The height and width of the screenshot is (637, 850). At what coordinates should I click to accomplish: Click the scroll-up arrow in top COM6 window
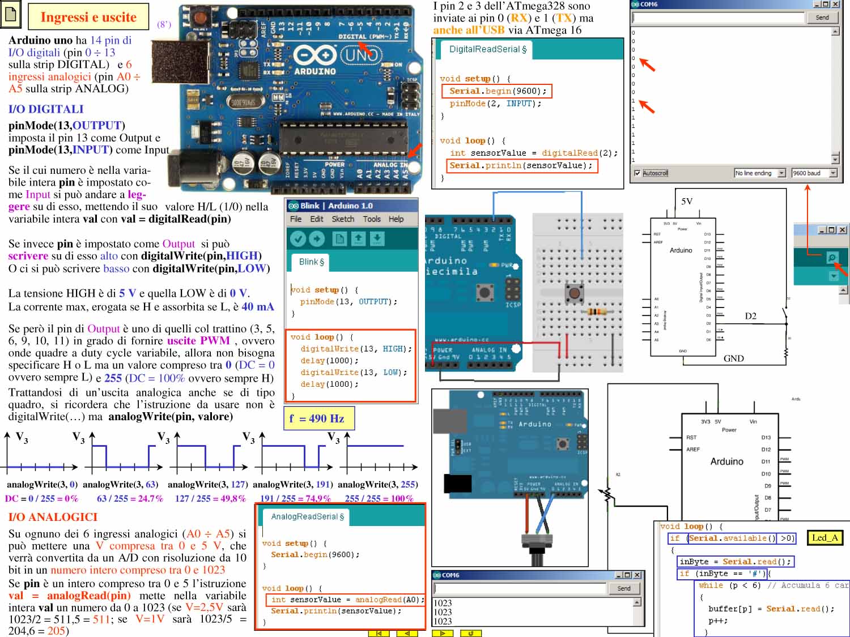coord(835,31)
